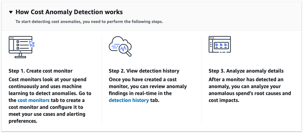Click the blue cursor arrow on monitor icon
303x133 pixels.
32,44
